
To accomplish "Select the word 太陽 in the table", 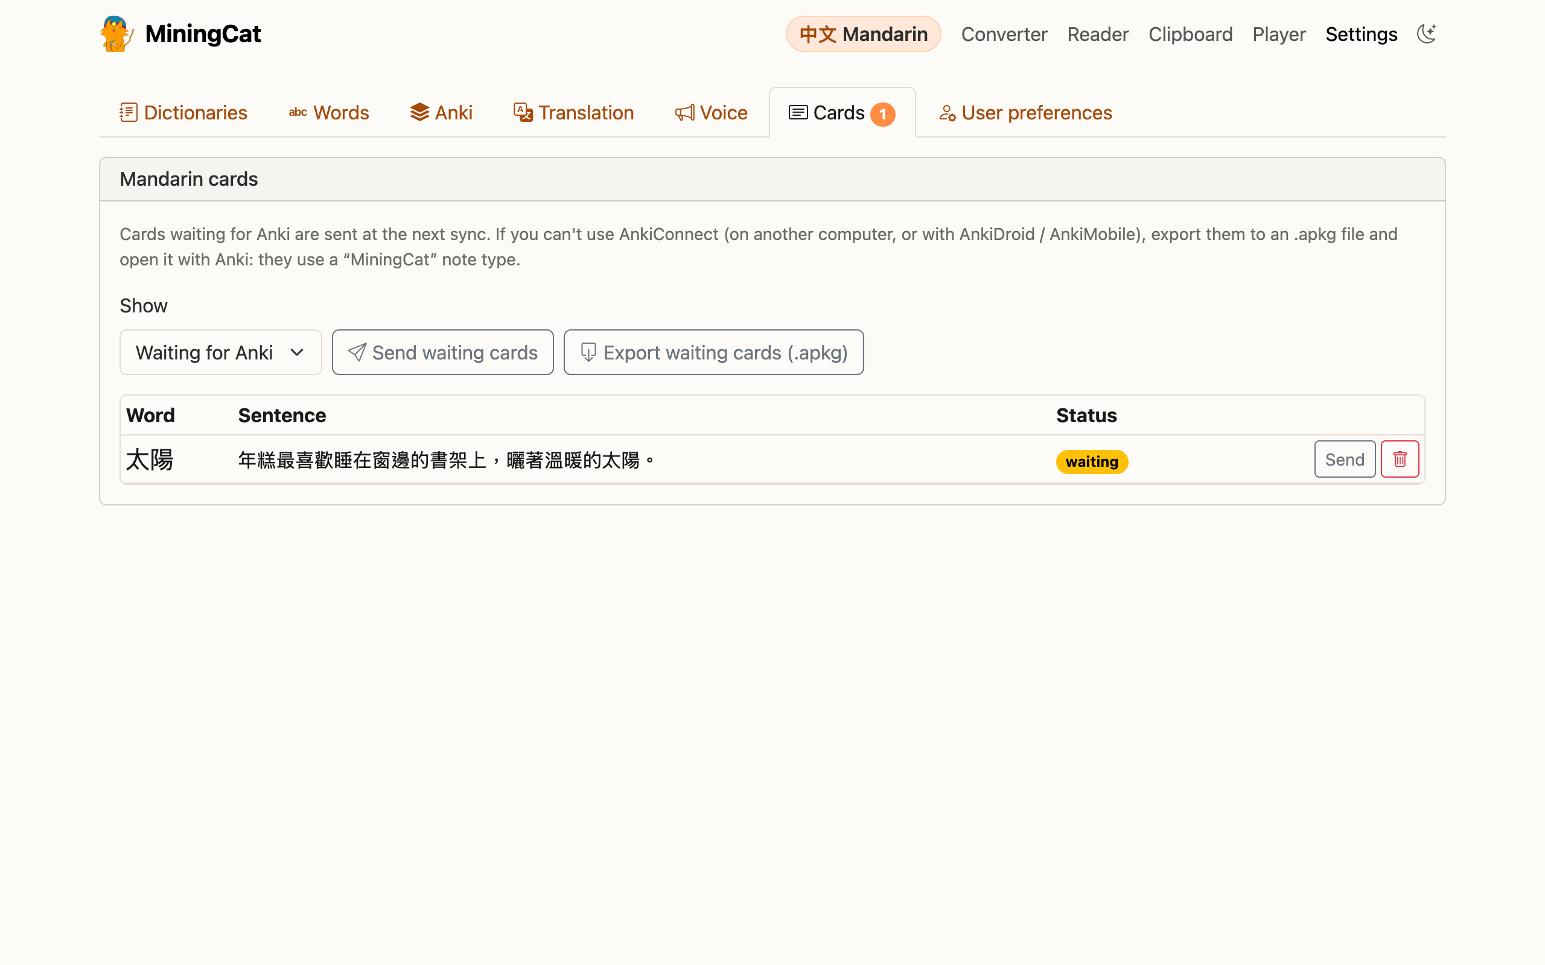I will pyautogui.click(x=150, y=460).
